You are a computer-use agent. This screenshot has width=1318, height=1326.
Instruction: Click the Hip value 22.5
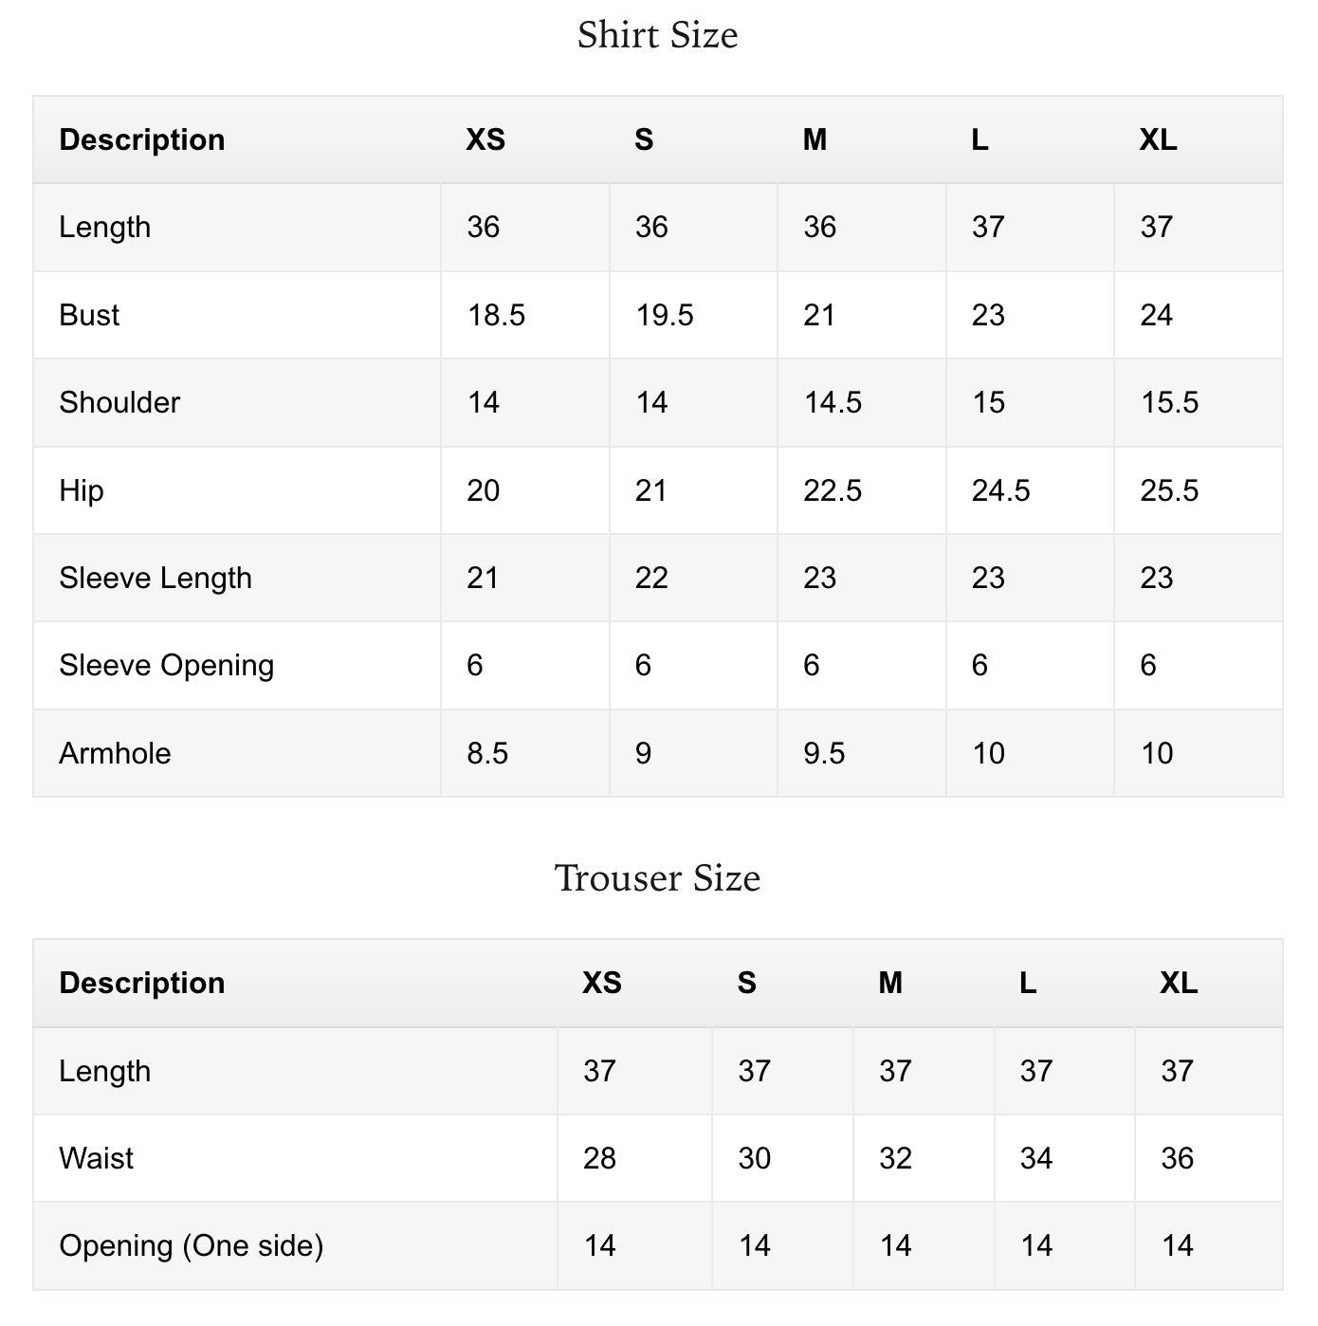click(833, 490)
